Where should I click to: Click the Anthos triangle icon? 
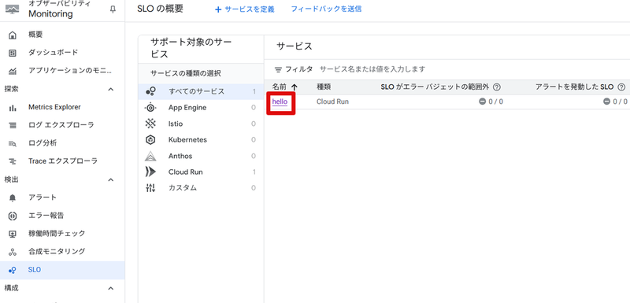coord(150,156)
